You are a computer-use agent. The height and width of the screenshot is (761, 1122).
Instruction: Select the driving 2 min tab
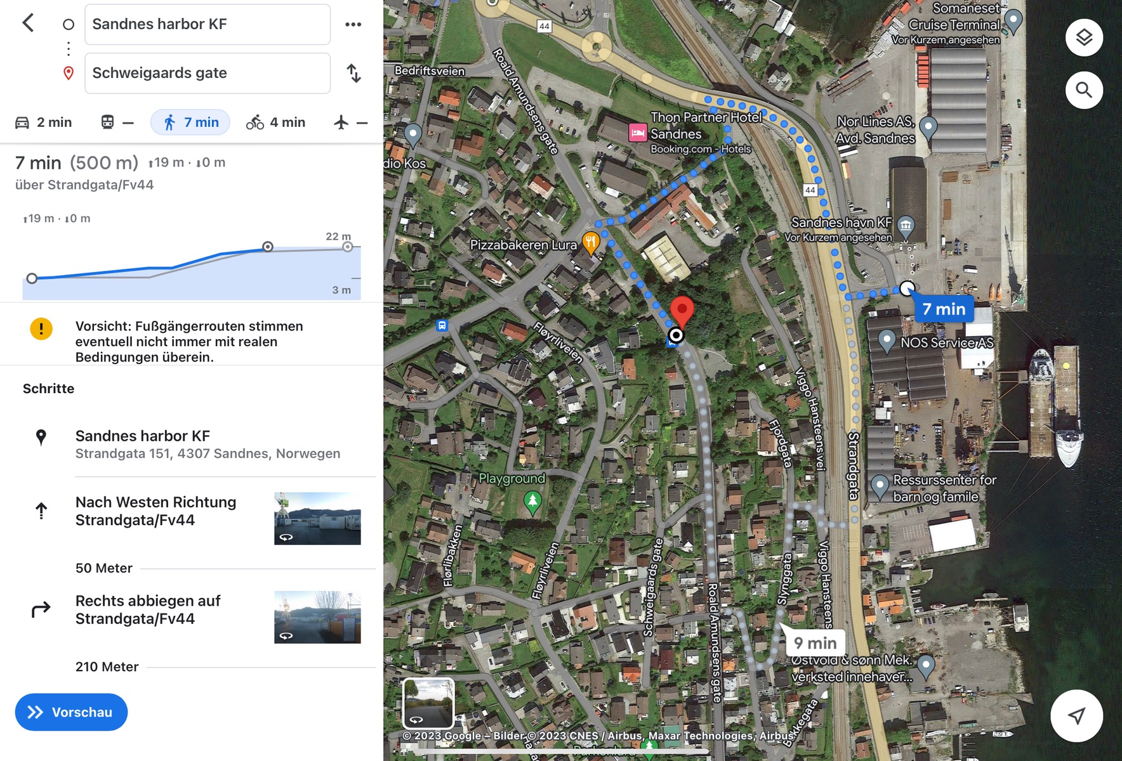43,122
